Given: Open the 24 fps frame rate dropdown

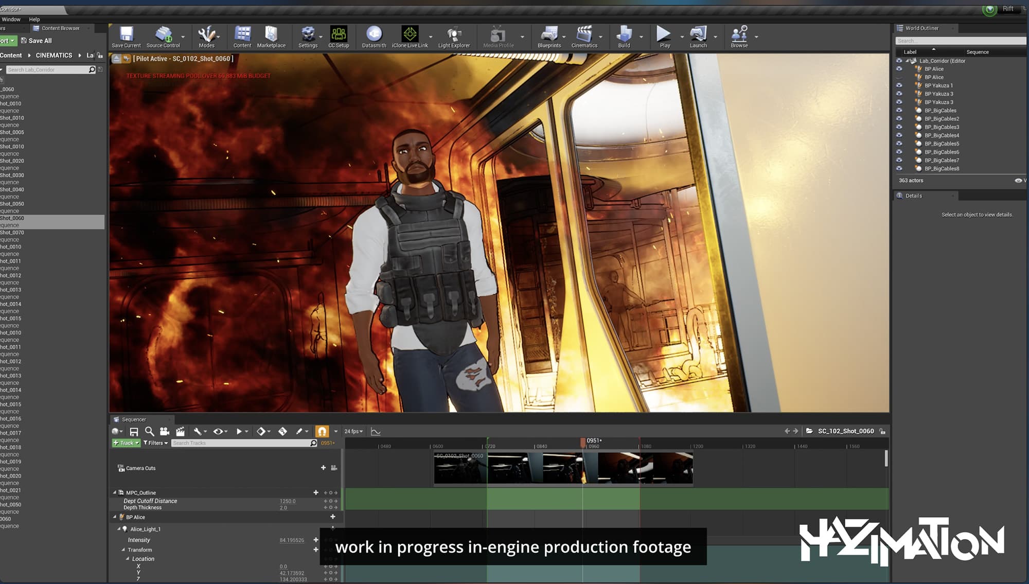Looking at the screenshot, I should (x=353, y=431).
